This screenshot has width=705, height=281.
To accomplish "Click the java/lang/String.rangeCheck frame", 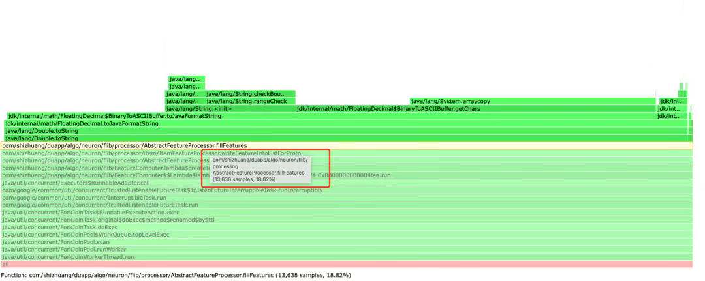I will (250, 102).
